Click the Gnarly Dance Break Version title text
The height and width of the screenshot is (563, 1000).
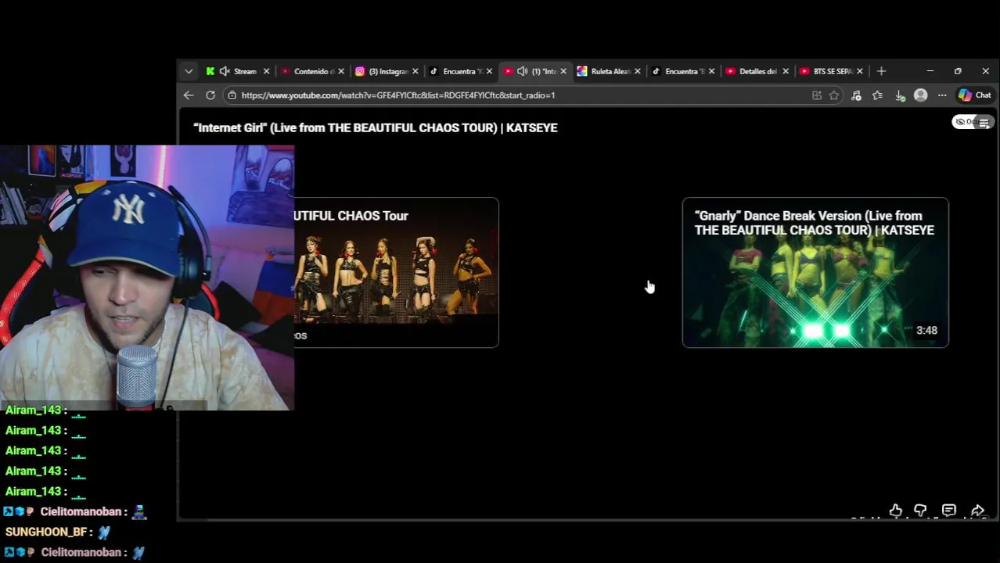pos(815,223)
